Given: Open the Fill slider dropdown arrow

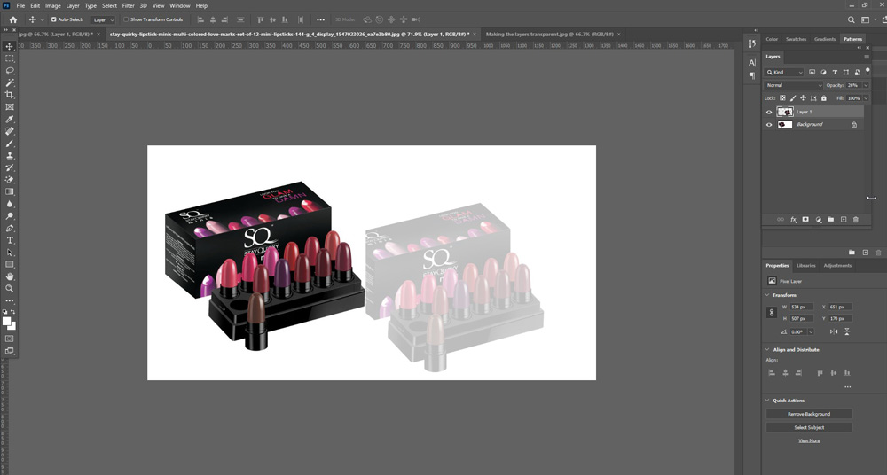Looking at the screenshot, I should coord(866,98).
